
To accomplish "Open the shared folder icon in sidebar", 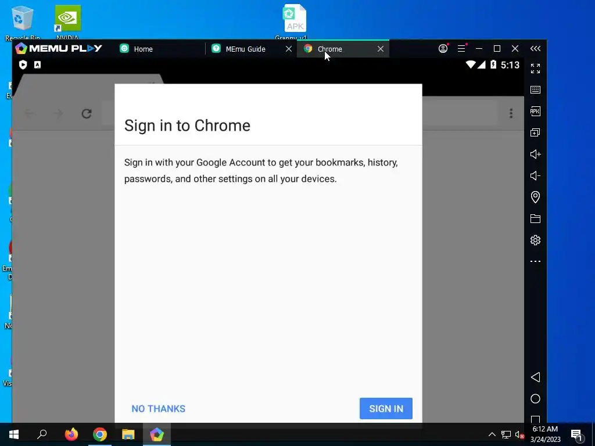I will (x=535, y=218).
